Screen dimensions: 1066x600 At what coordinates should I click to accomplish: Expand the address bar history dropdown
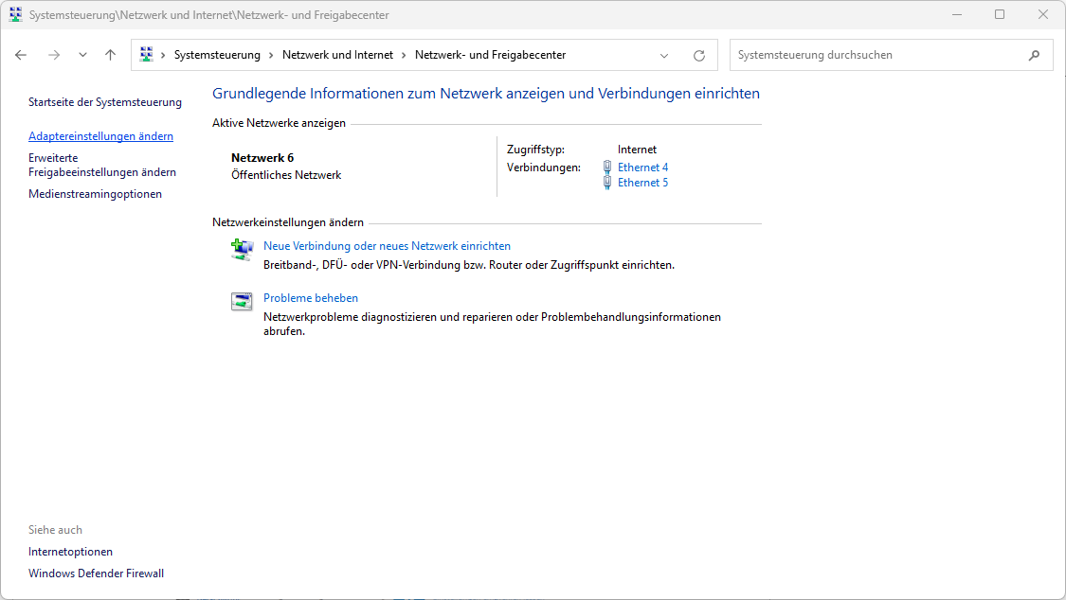click(664, 55)
